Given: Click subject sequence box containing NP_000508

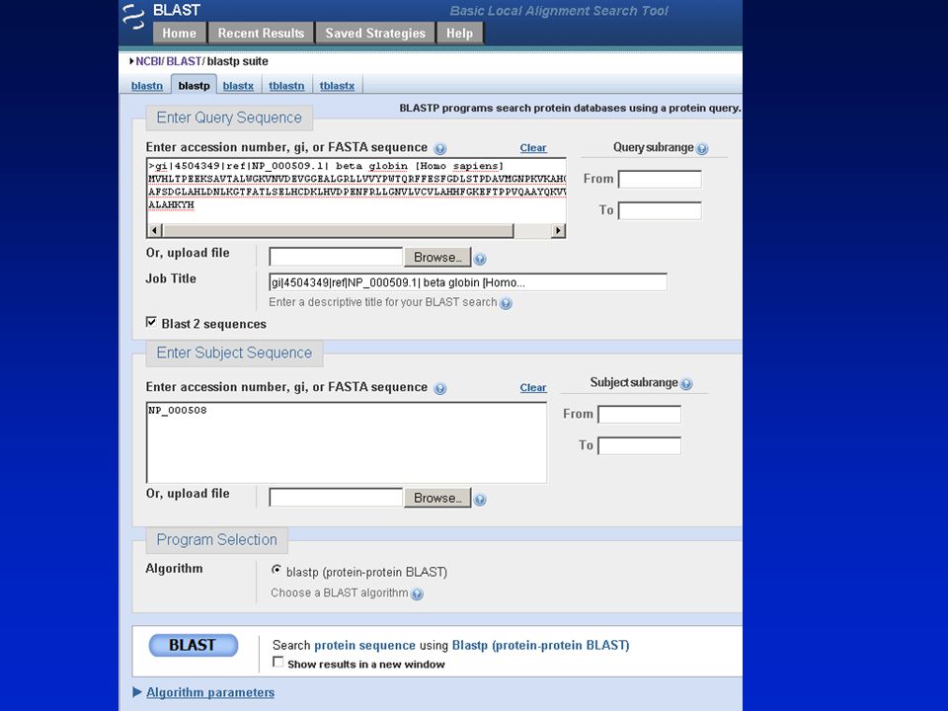Looking at the screenshot, I should pos(347,442).
